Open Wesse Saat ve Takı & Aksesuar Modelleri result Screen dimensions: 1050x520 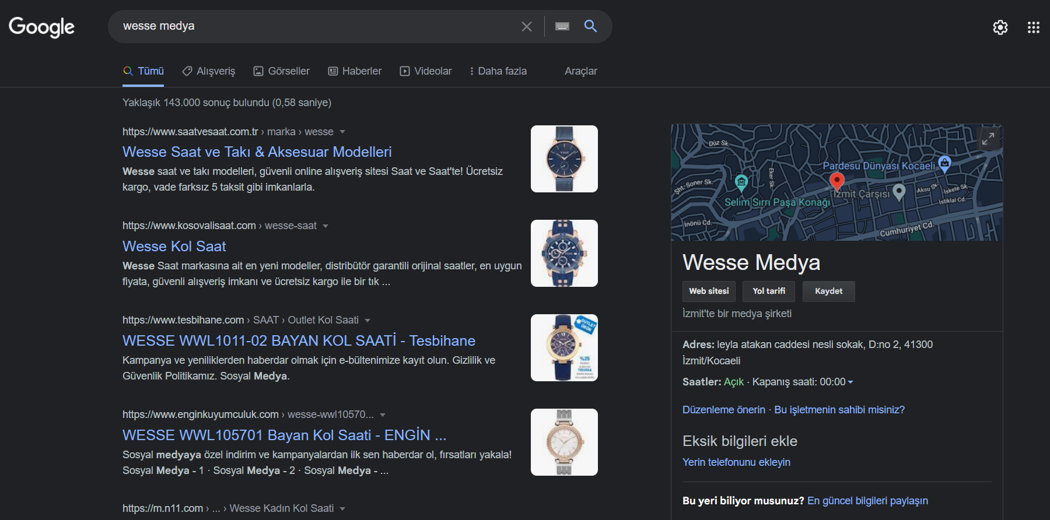[x=257, y=152]
